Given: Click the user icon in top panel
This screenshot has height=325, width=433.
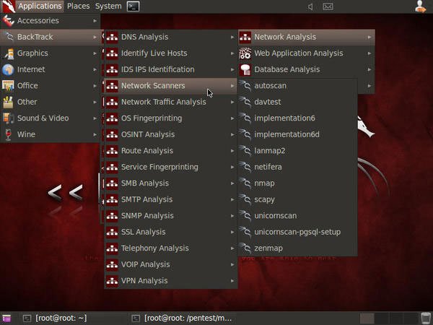Looking at the screenshot, I should point(420,6).
